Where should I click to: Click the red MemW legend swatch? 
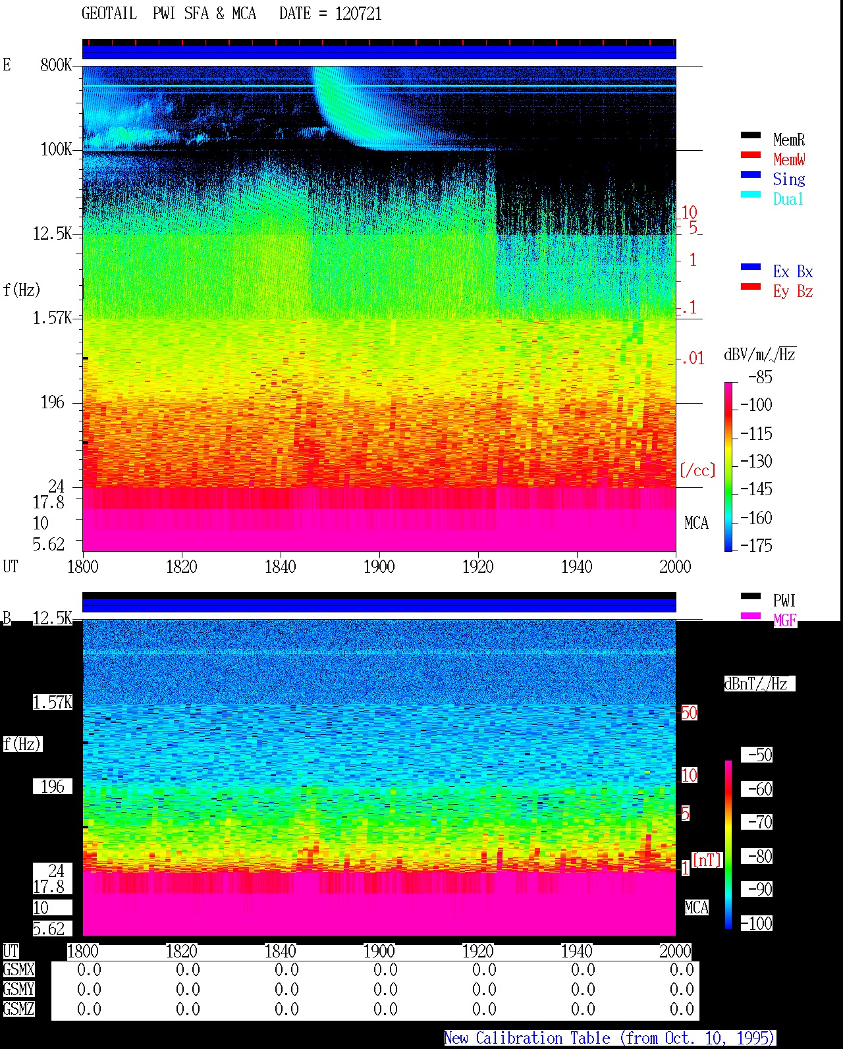click(x=751, y=155)
